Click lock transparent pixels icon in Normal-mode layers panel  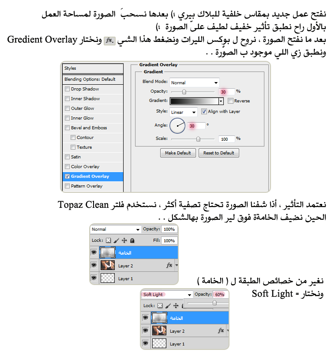[x=108, y=240]
